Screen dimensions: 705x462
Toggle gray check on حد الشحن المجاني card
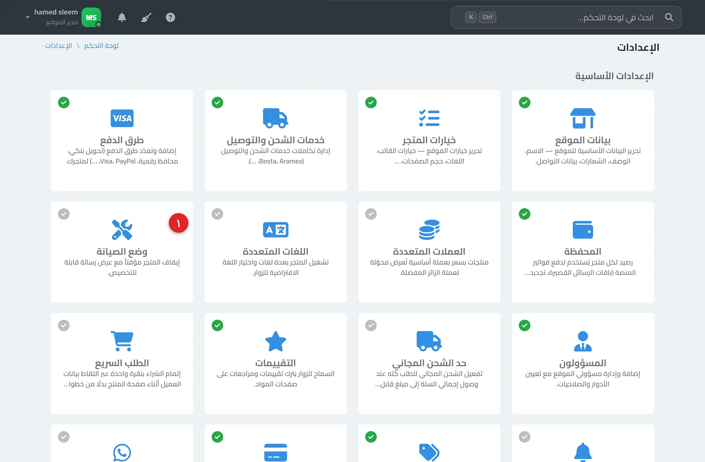[371, 325]
